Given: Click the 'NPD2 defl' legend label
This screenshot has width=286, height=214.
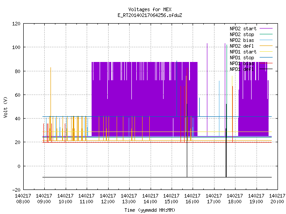Looking at the screenshot, I should pyautogui.click(x=242, y=46).
